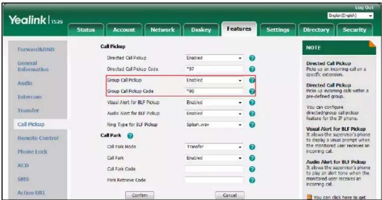Click help icon for Ring Type for BLF Pickup
Image resolution: width=382 pixels, height=200 pixels.
tap(252, 125)
